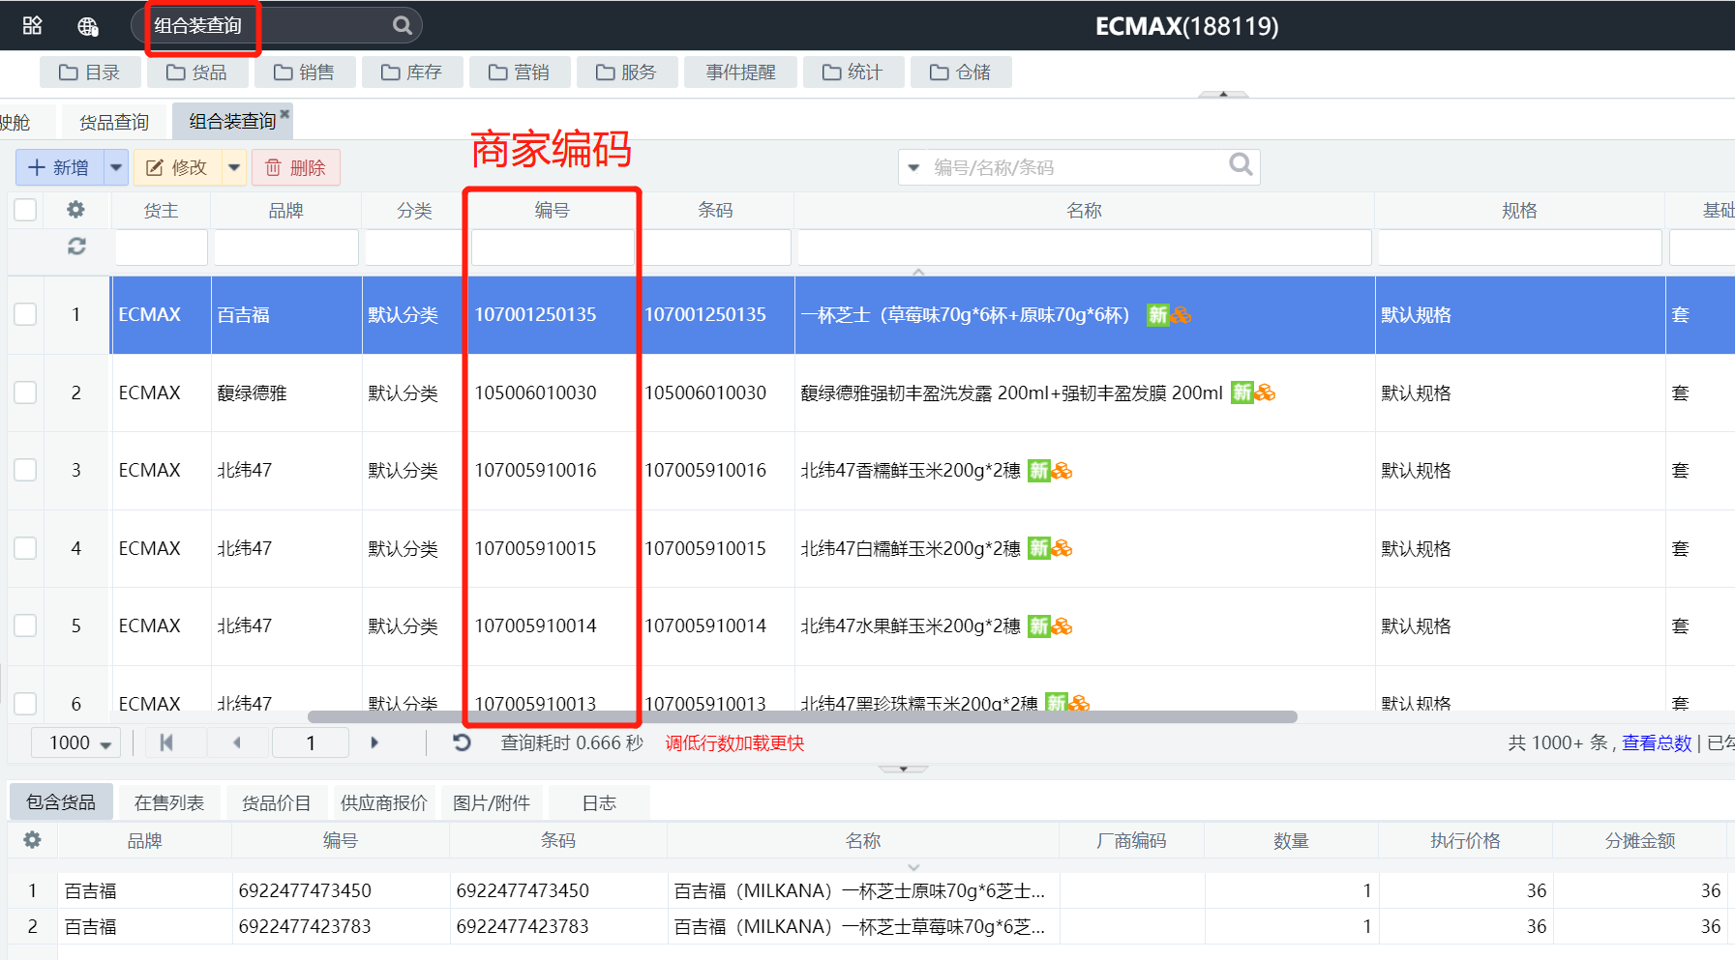This screenshot has width=1735, height=960.
Task: Check the row 4 checkbox
Action: (25, 548)
